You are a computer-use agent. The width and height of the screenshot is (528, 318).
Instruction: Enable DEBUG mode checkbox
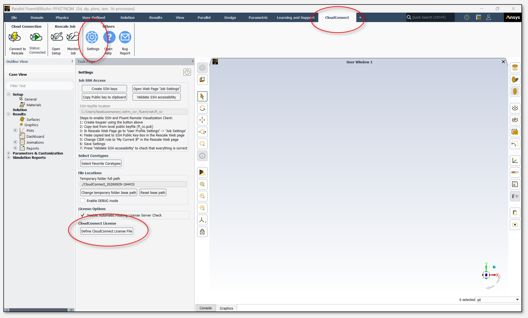point(82,201)
